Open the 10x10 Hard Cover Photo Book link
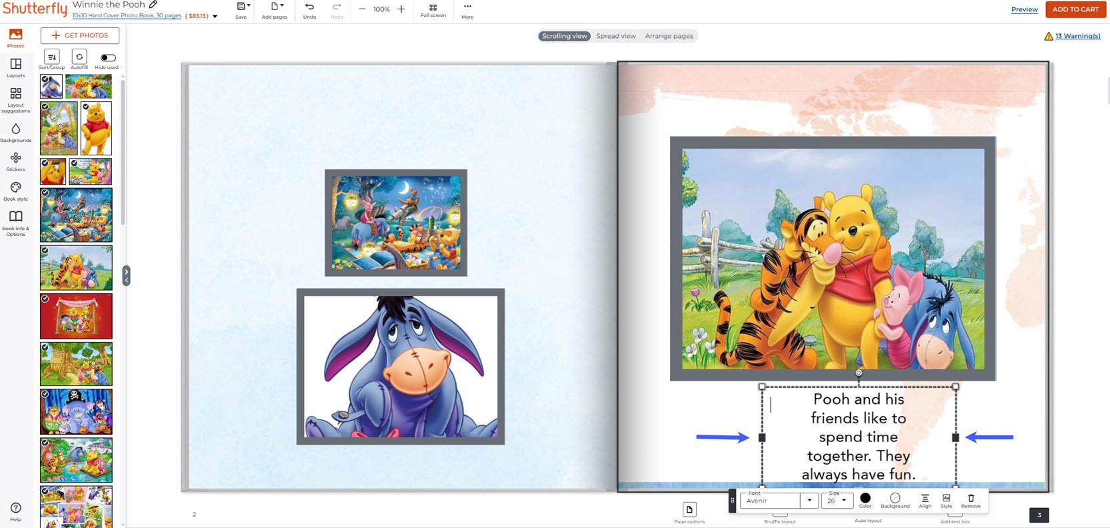The height and width of the screenshot is (528, 1110). pyautogui.click(x=127, y=15)
